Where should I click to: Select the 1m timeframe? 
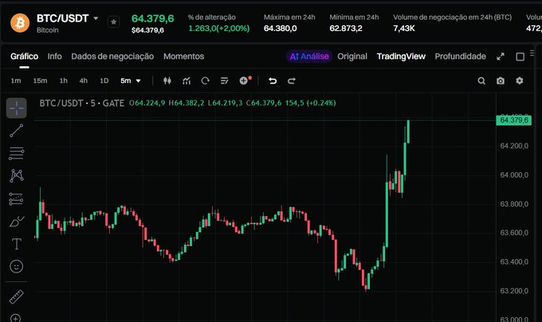point(16,80)
